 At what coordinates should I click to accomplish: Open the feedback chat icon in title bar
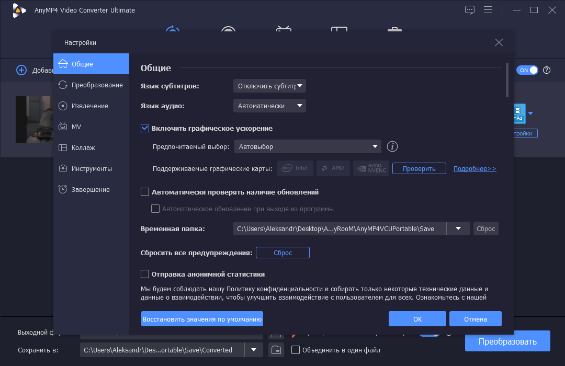469,10
